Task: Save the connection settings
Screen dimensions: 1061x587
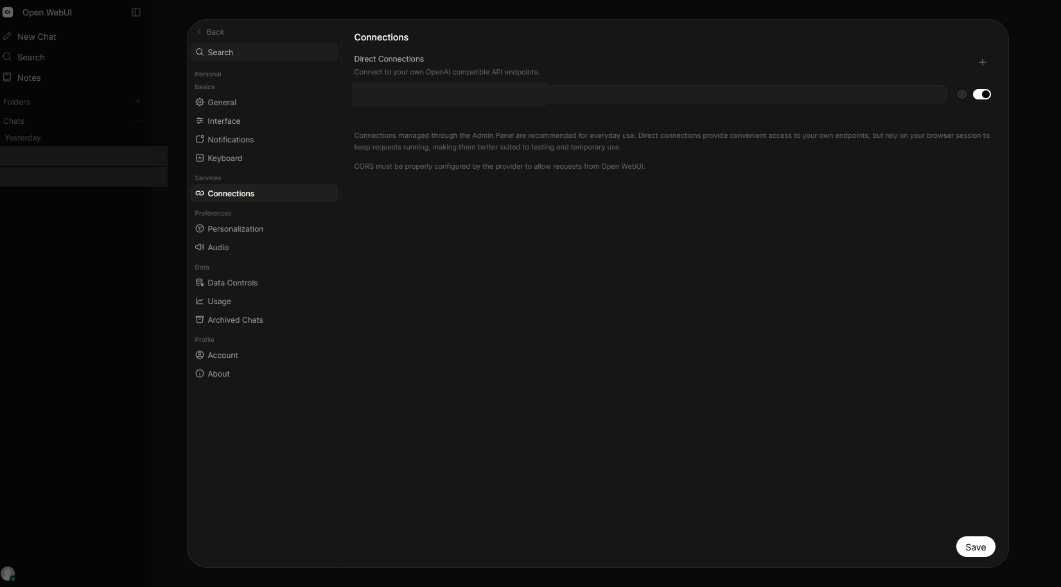Action: click(x=976, y=547)
